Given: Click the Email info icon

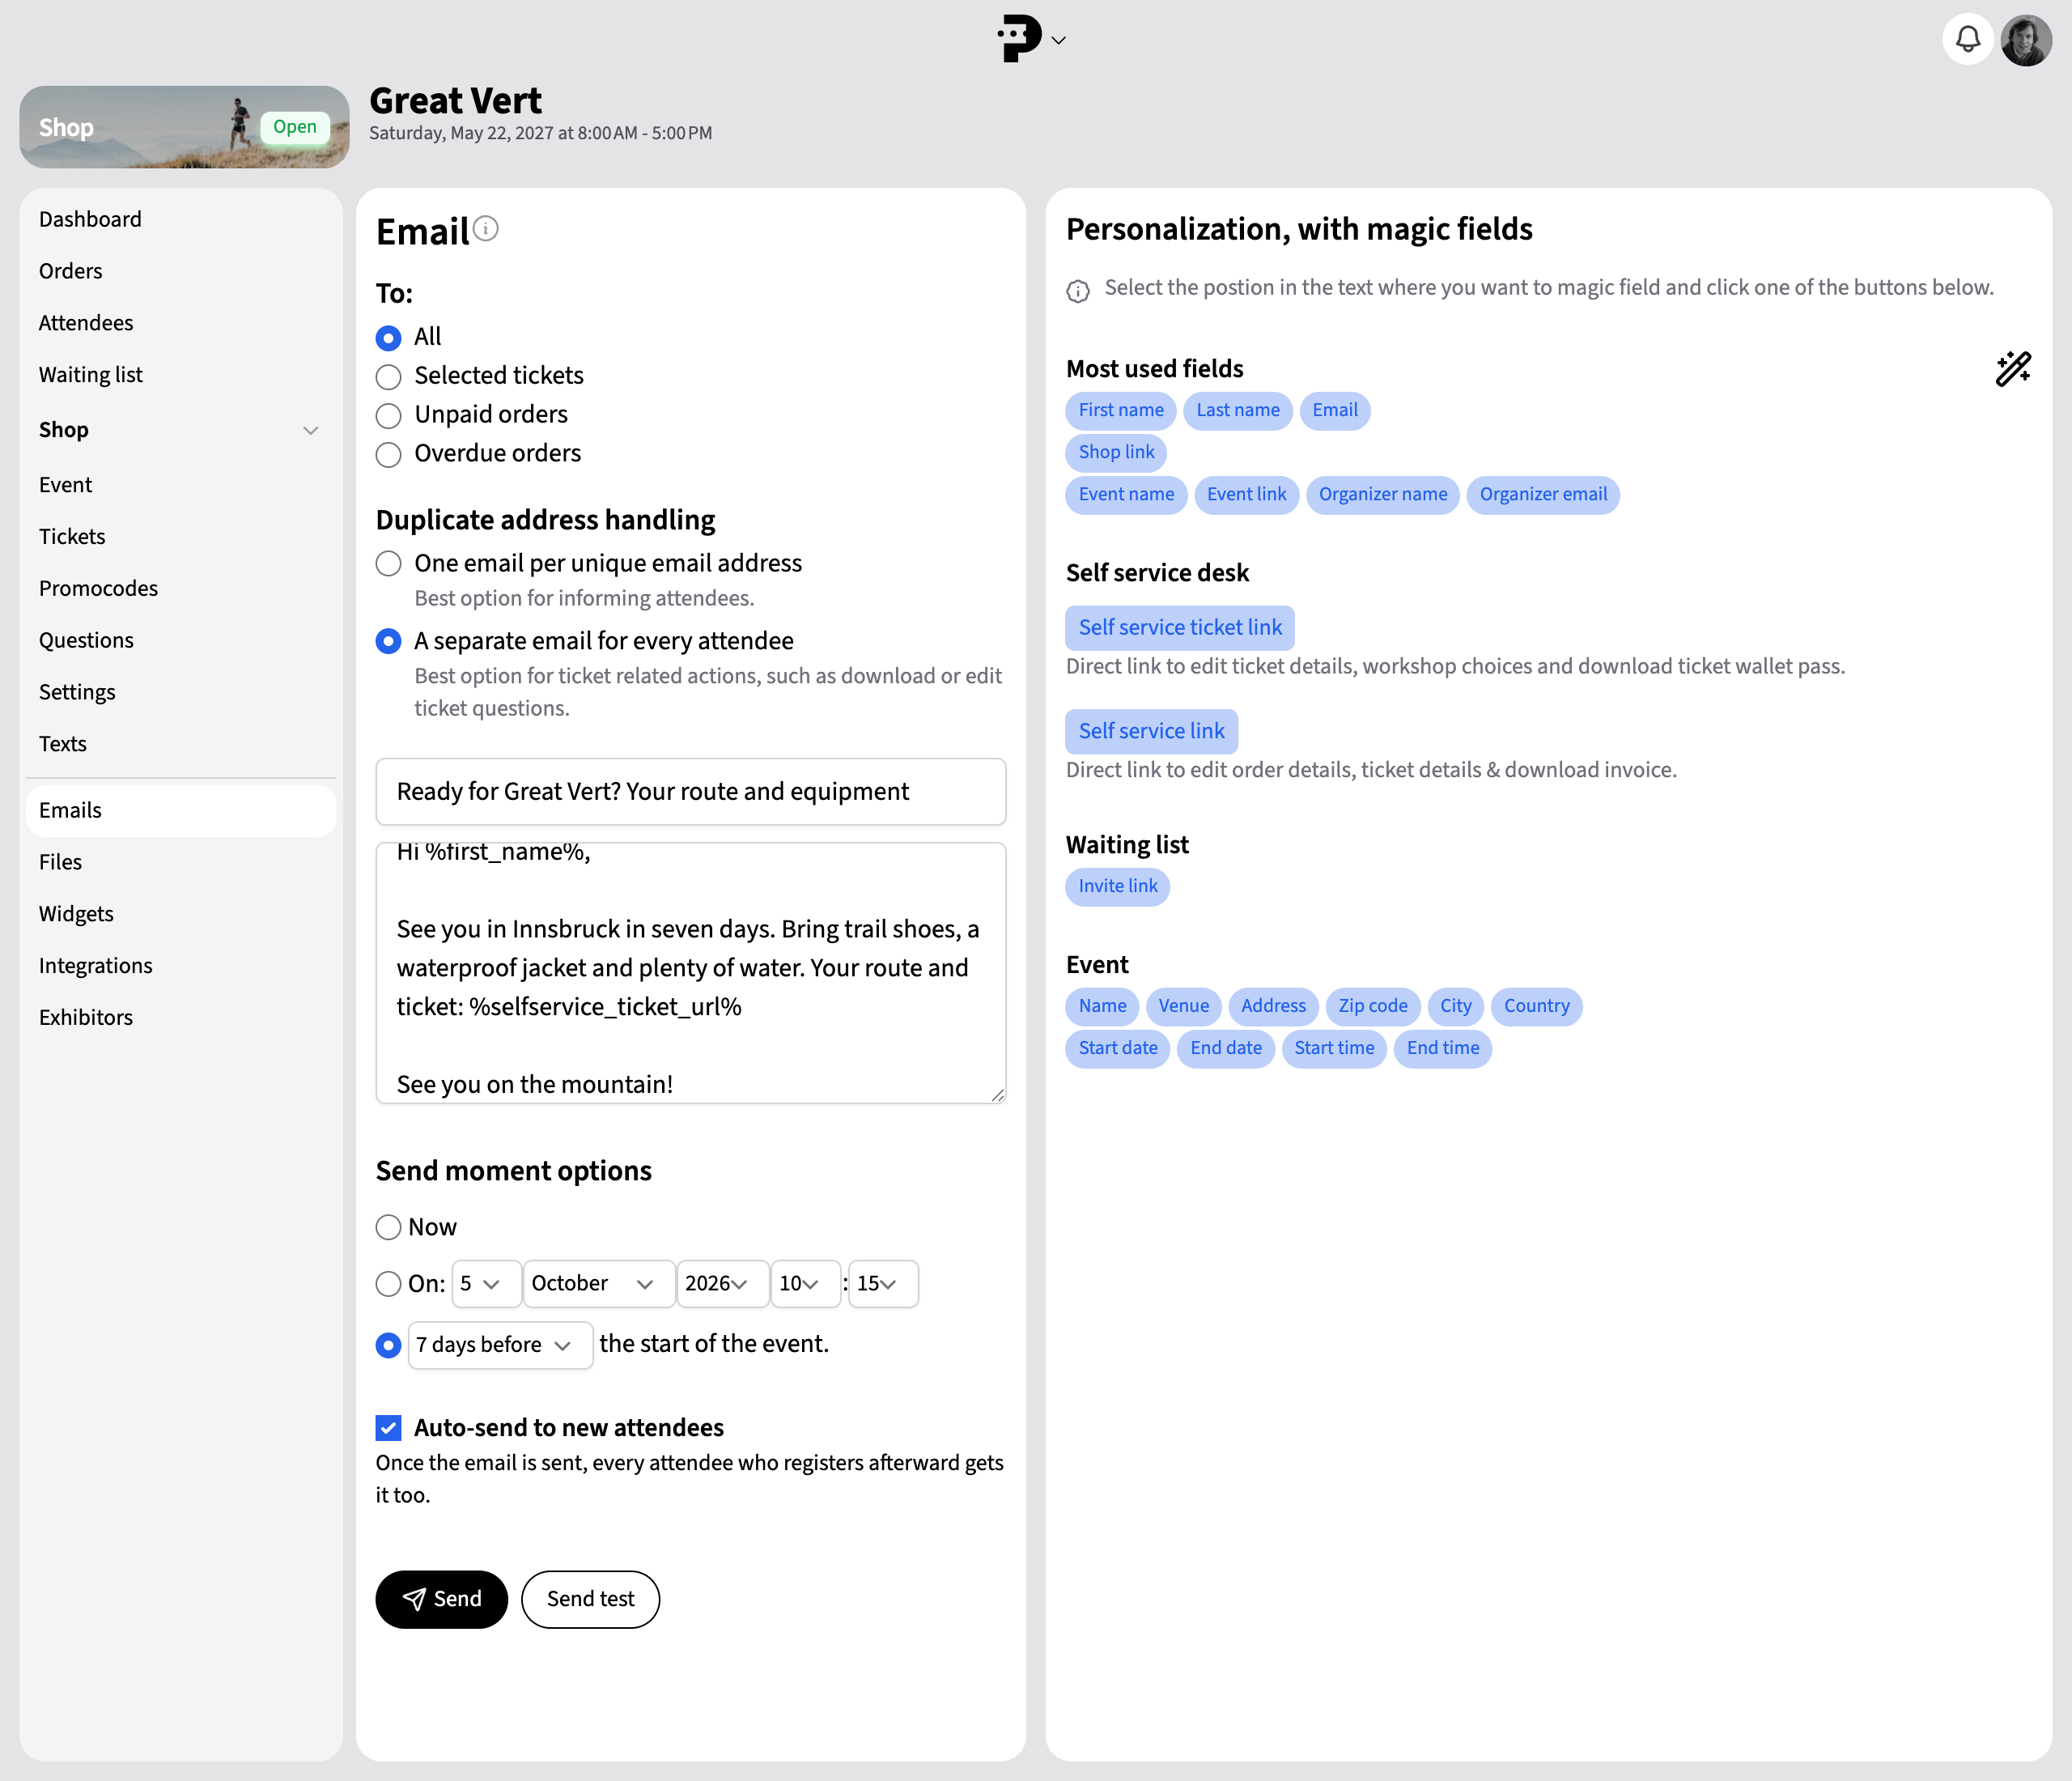Looking at the screenshot, I should pos(486,229).
